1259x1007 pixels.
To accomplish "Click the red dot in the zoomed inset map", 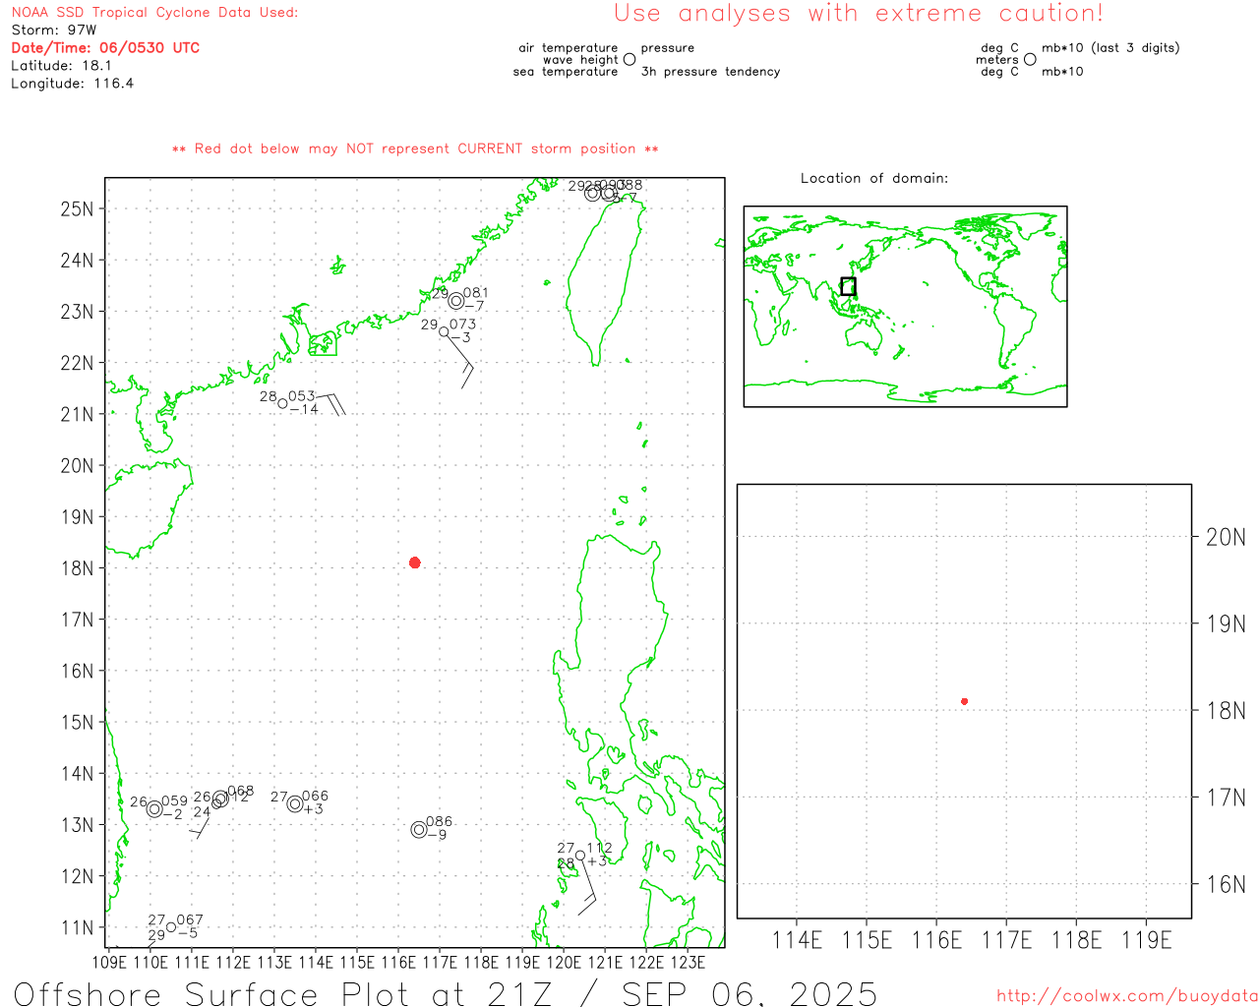I will click(964, 701).
